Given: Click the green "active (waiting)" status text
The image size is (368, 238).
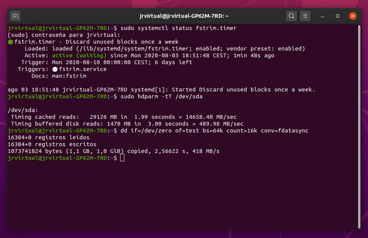Looking at the screenshot, I should point(79,55).
